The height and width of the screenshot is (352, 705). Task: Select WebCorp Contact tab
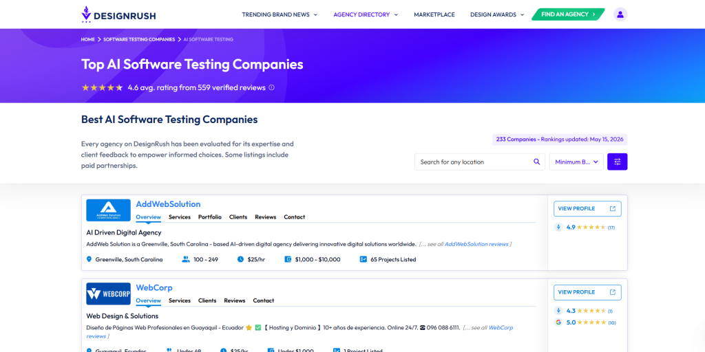264,300
